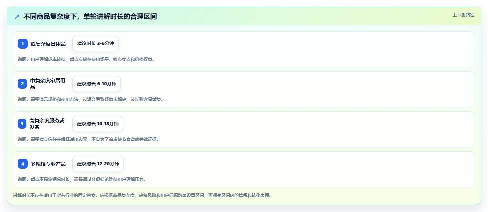Click the 建议时长 3-6分钟 pill
This screenshot has height=212, width=488.
[95, 44]
